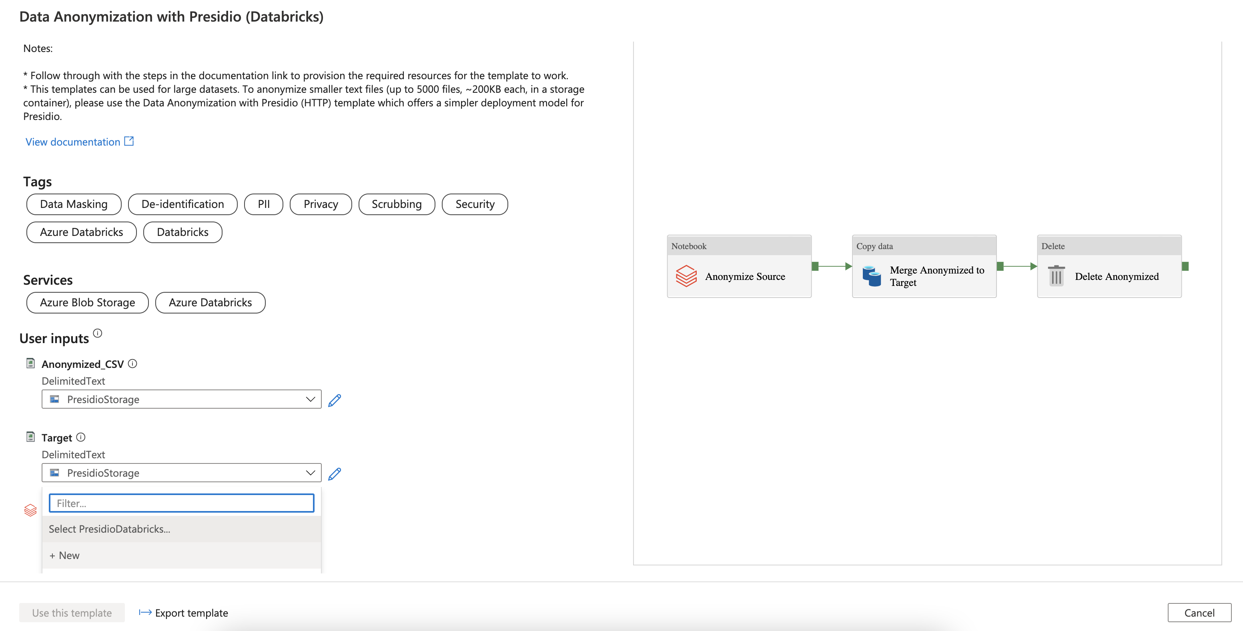
Task: Click the CSV dataset icon beside Target
Action: pyautogui.click(x=30, y=437)
